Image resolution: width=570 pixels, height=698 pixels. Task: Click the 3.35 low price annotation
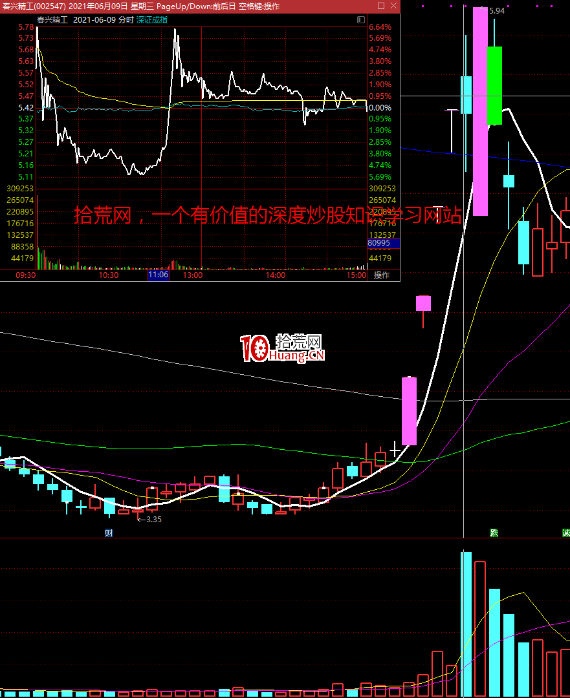pyautogui.click(x=153, y=520)
